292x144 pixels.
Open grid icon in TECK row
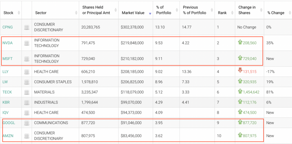pos(27,92)
